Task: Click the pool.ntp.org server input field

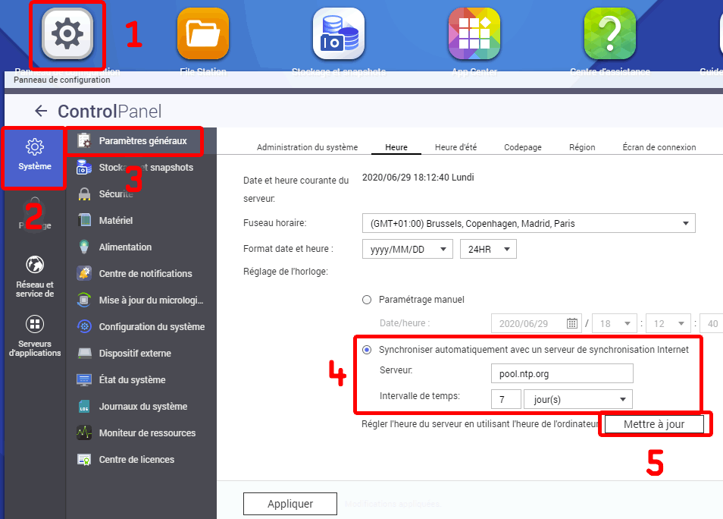Action: coord(561,374)
